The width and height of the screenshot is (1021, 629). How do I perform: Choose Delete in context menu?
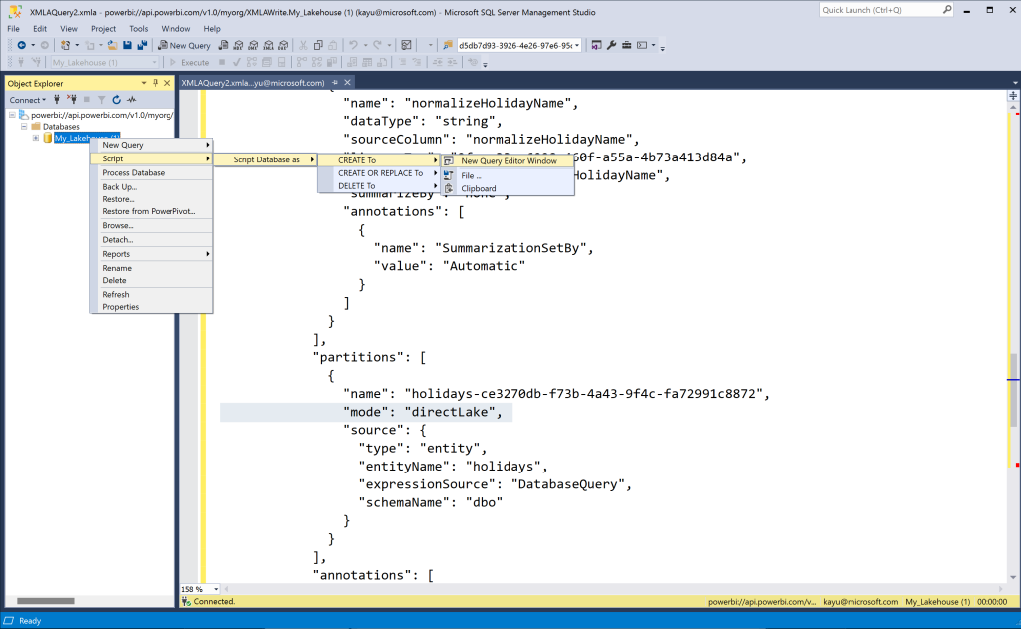point(152,281)
